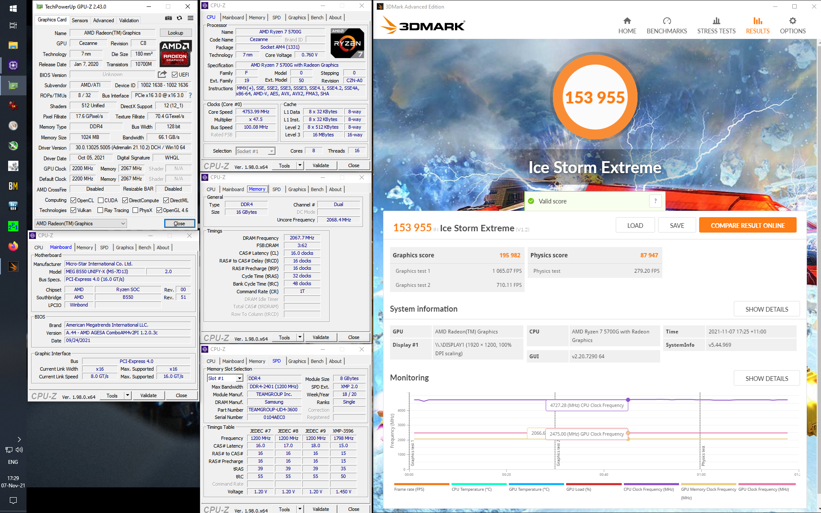Toggle the UEFI checkbox in GPU-Z
The image size is (821, 513).
174,74
